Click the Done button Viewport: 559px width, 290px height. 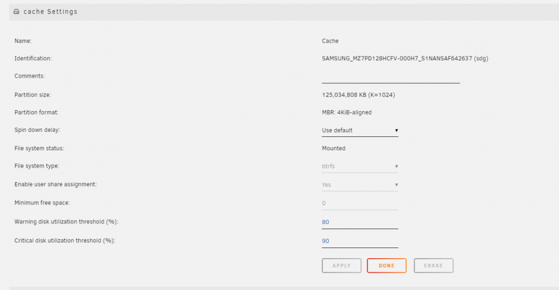click(x=386, y=266)
